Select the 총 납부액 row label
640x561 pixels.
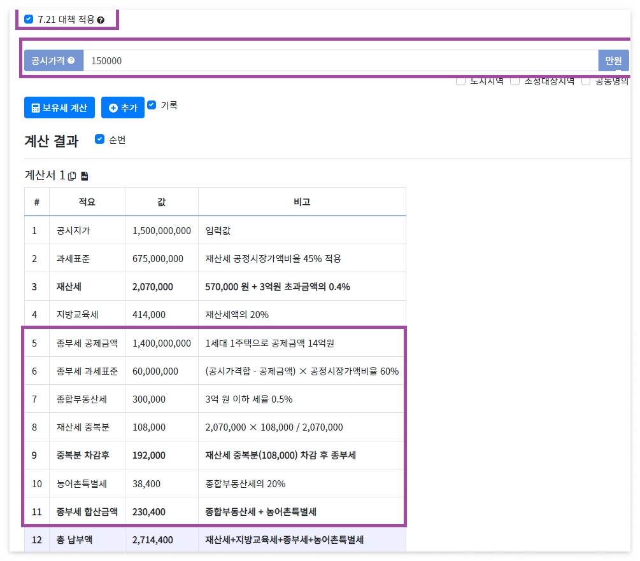coord(75,540)
